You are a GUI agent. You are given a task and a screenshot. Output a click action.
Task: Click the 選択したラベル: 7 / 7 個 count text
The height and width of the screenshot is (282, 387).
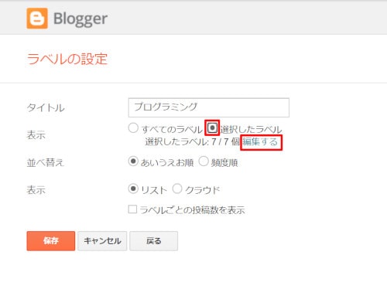(x=193, y=141)
